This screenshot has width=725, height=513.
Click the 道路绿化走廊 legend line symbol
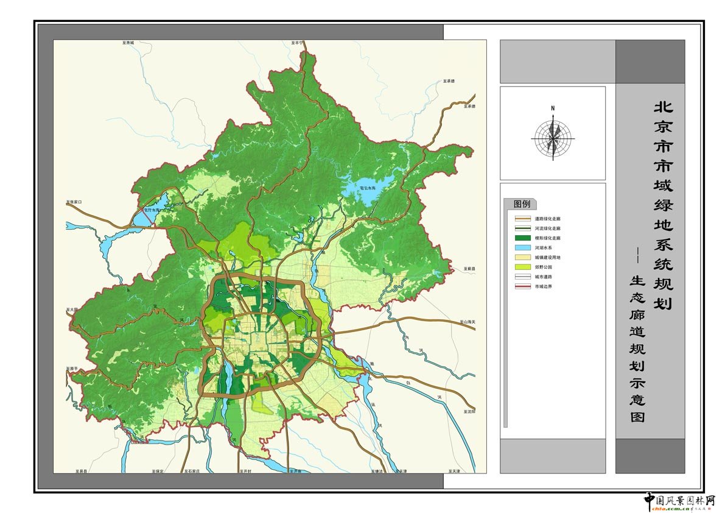(x=523, y=218)
